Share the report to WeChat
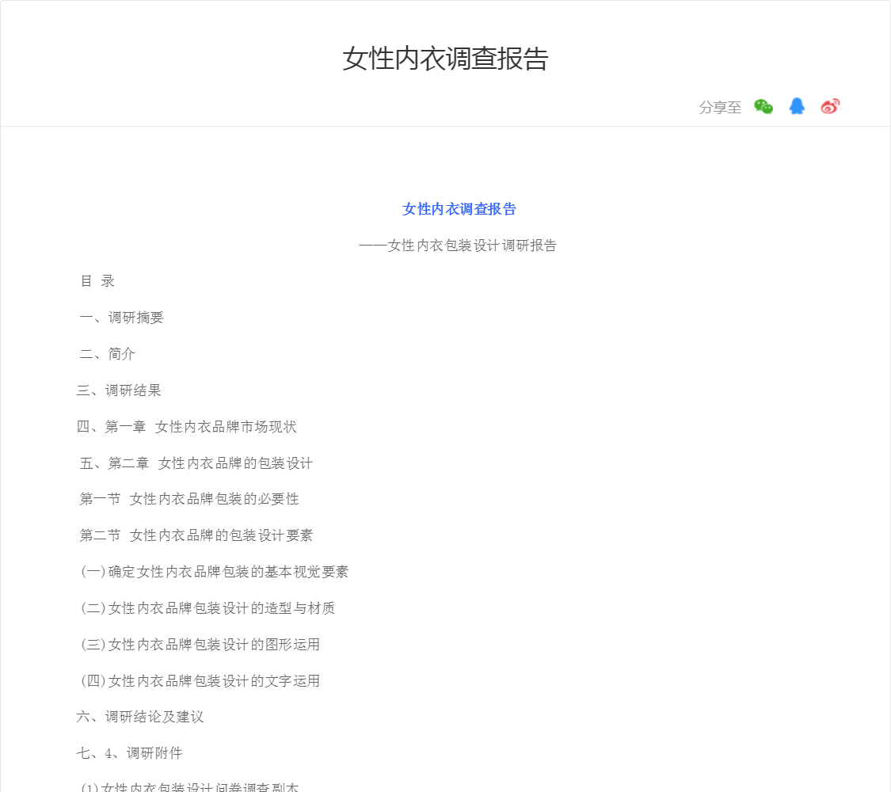 point(763,106)
